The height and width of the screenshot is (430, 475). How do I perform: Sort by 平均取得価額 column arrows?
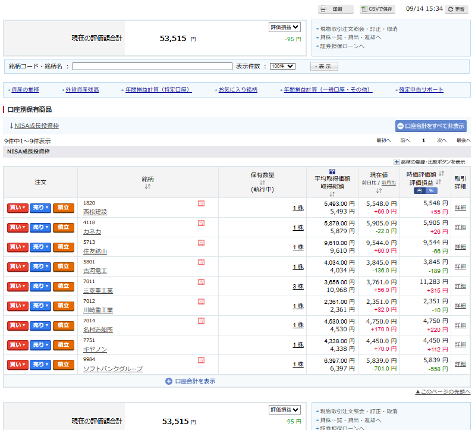click(x=332, y=194)
